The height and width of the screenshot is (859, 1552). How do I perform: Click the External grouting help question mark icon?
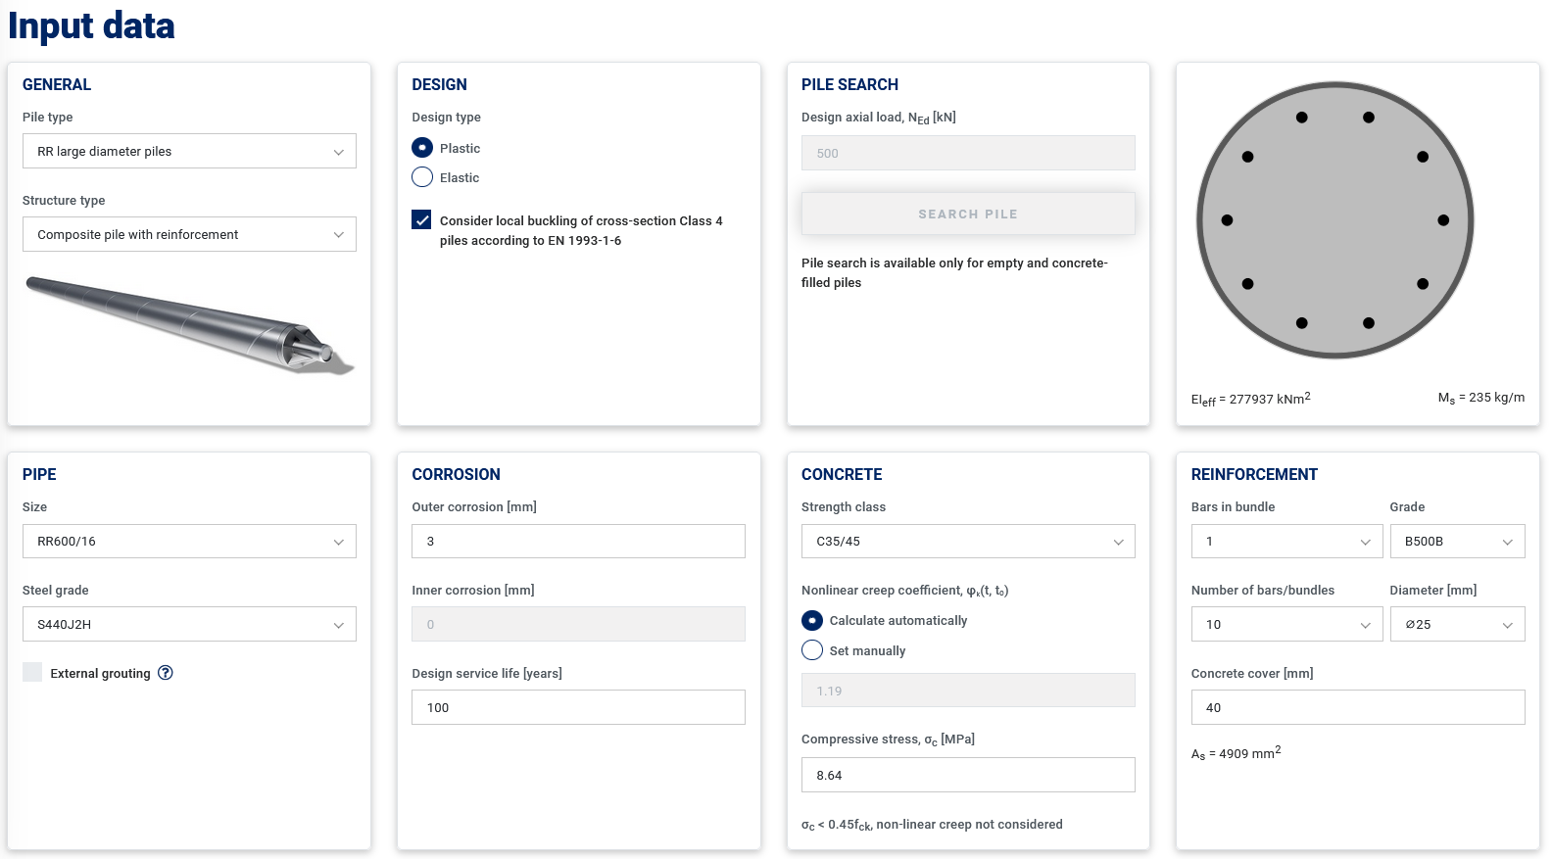click(166, 673)
